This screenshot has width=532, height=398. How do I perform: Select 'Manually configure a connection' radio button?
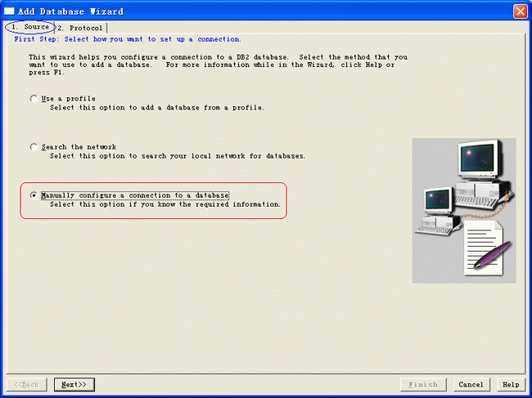tap(34, 195)
